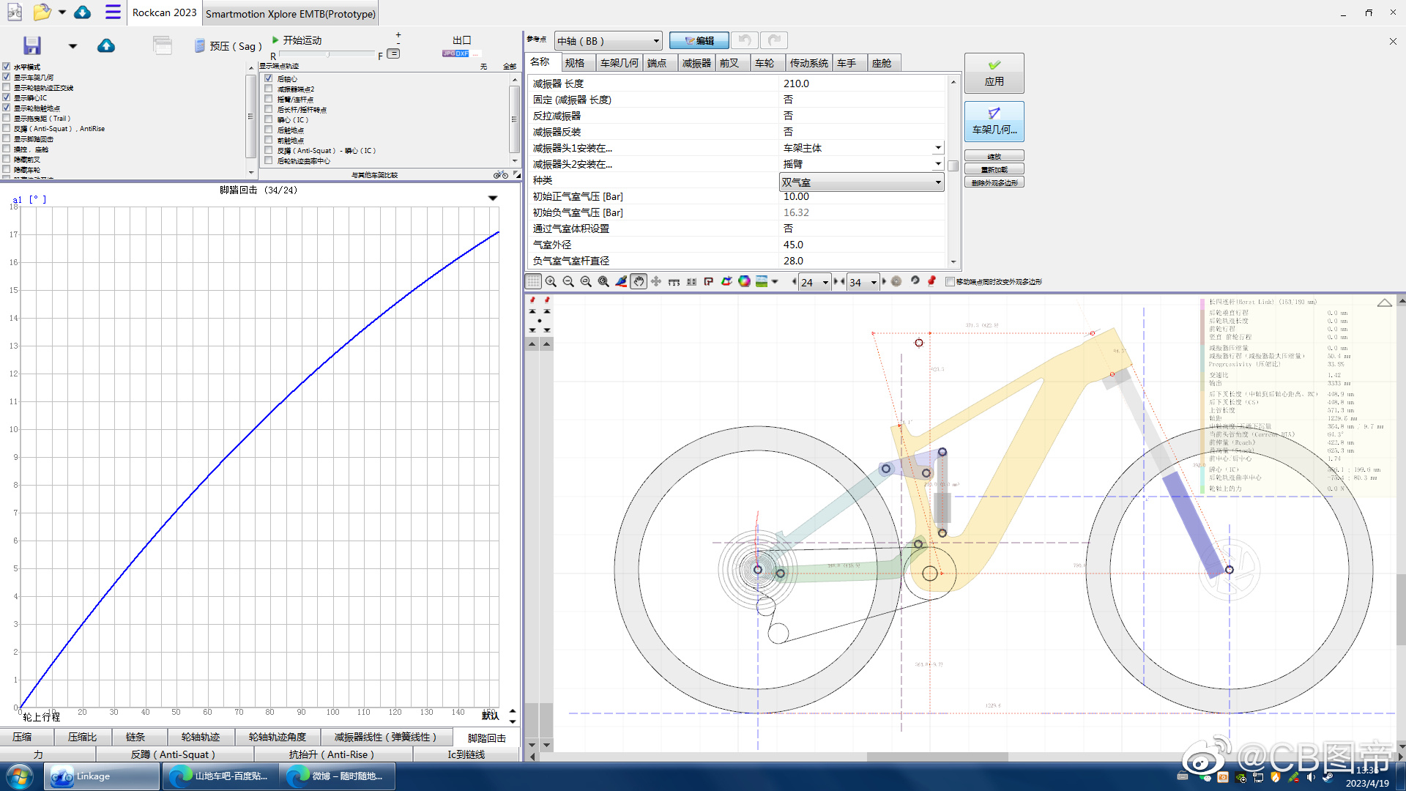Image resolution: width=1406 pixels, height=791 pixels.
Task: Uncheck the 后轴心 trace checkbox
Action: pyautogui.click(x=269, y=78)
